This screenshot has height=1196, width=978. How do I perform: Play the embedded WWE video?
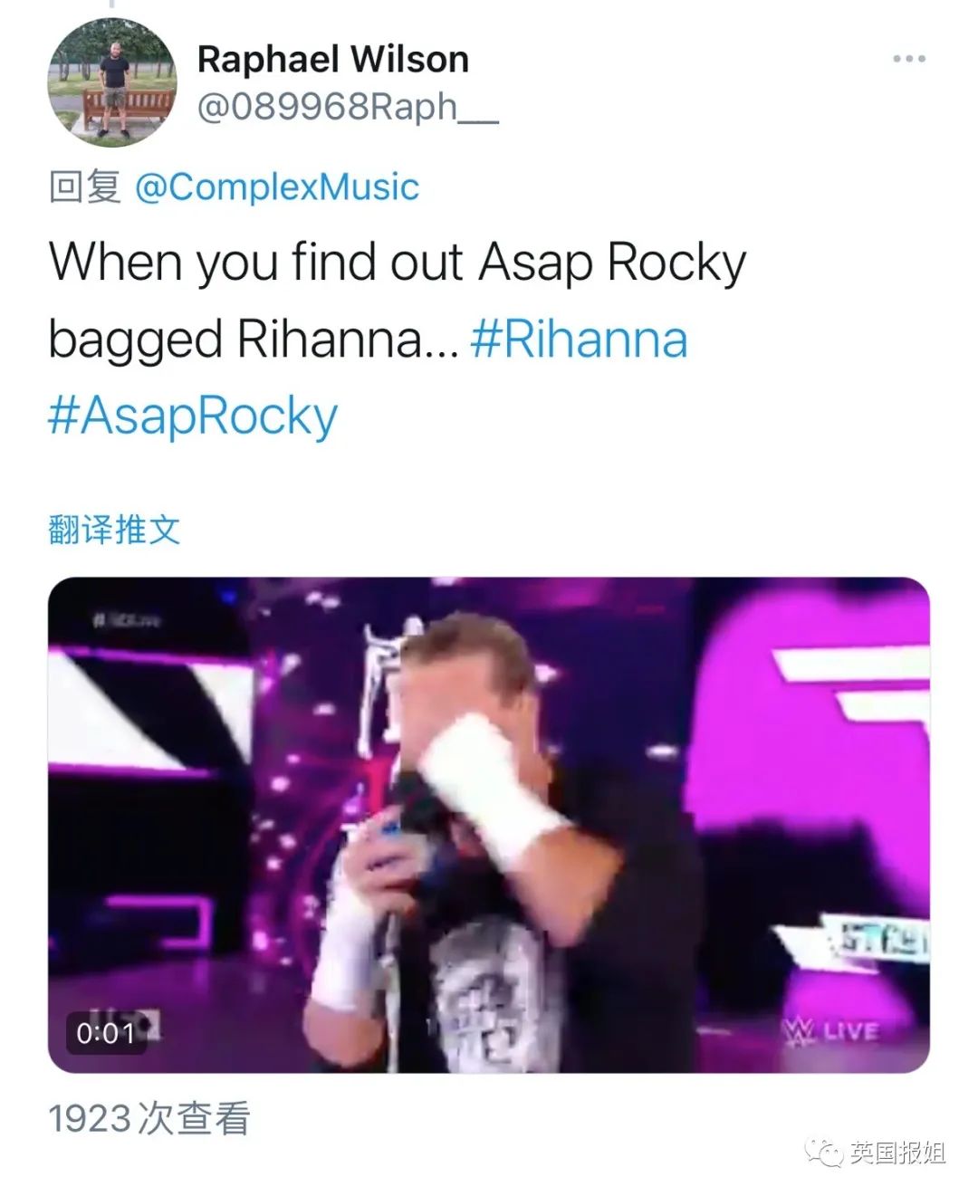[489, 825]
